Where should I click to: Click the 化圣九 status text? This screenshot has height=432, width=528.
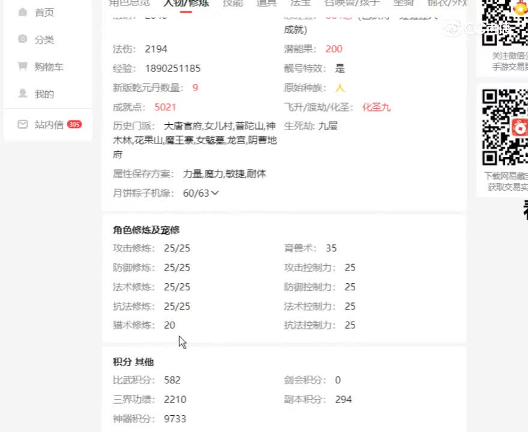coord(376,107)
